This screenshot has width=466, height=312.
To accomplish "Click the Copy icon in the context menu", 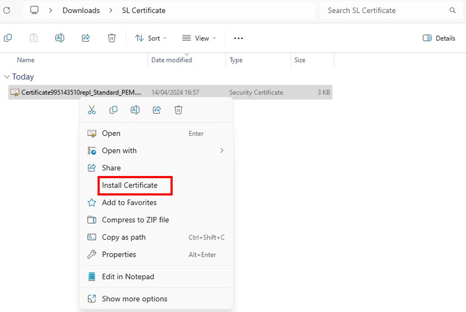I will (x=113, y=110).
